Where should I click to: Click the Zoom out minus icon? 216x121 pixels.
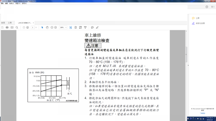(x=52, y=27)
